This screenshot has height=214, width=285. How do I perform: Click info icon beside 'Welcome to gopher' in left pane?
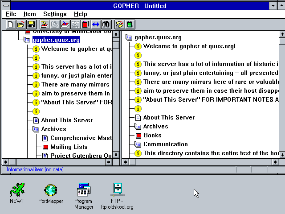[x=36, y=49]
